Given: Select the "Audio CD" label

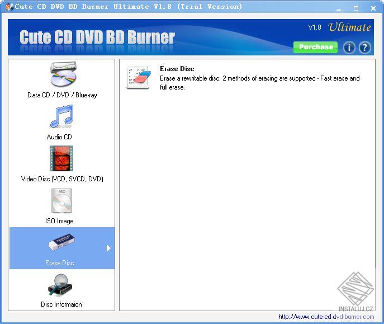Looking at the screenshot, I should (x=59, y=137).
